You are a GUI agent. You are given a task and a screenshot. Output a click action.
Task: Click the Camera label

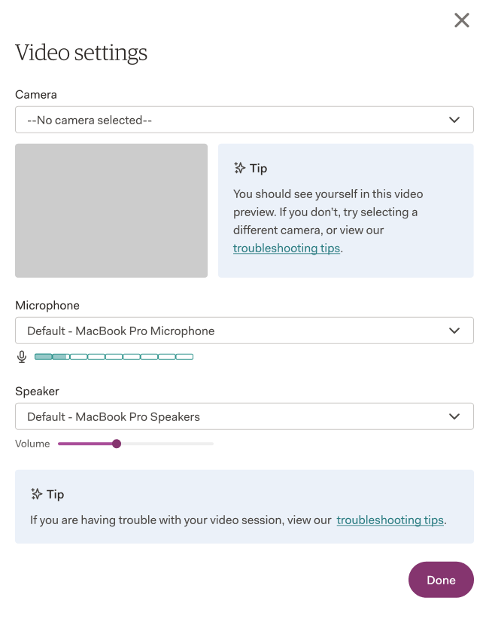[36, 95]
